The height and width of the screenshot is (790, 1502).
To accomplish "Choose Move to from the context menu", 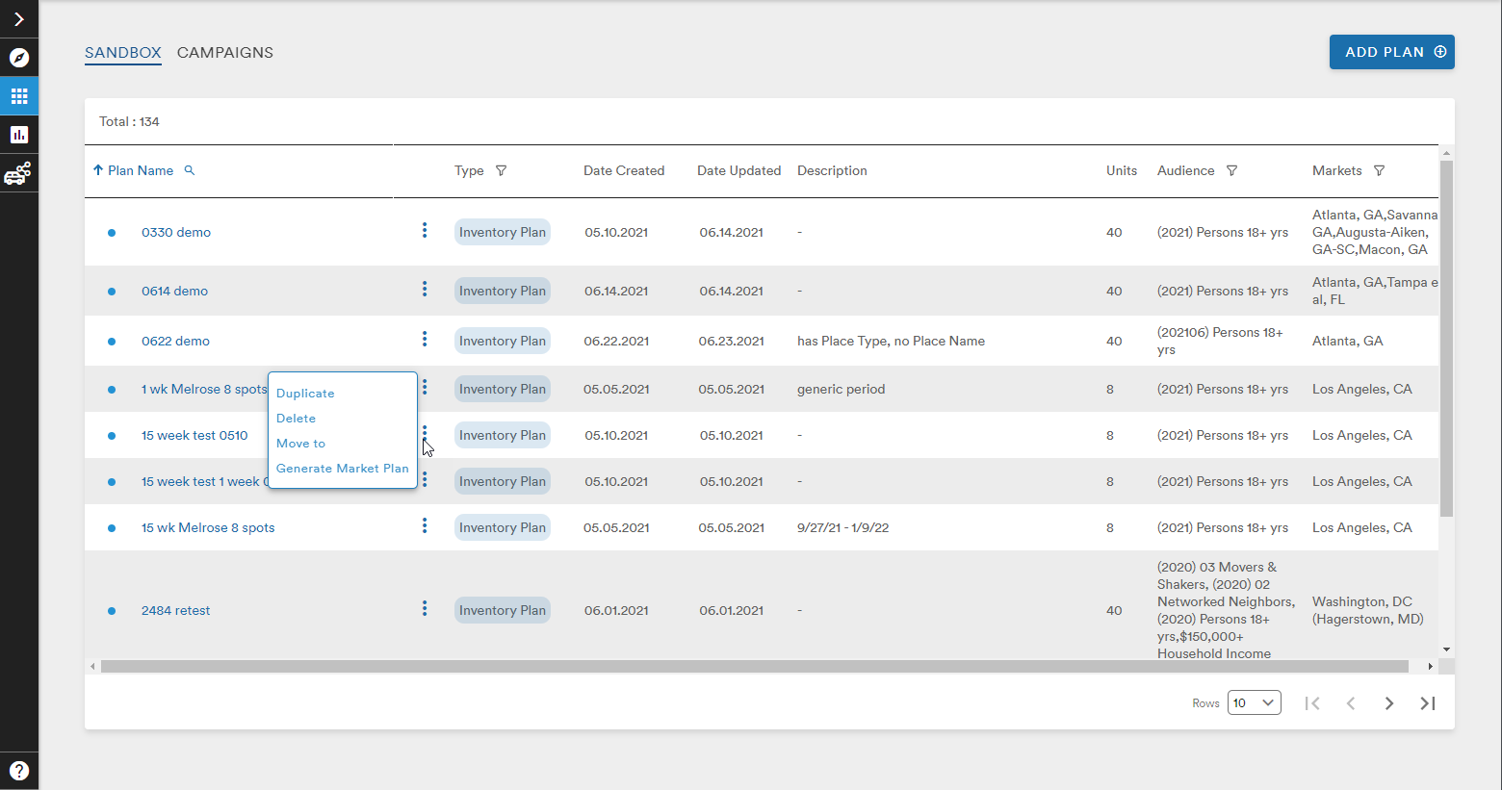I will 300,444.
